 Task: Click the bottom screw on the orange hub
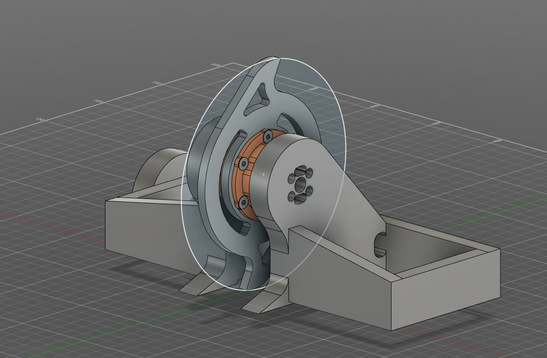pos(244,203)
